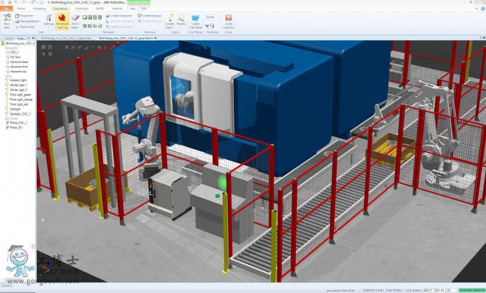Viewport: 486px width, 293px height.
Task: Switch to the Modeling ribbon tab
Action: pos(39,8)
